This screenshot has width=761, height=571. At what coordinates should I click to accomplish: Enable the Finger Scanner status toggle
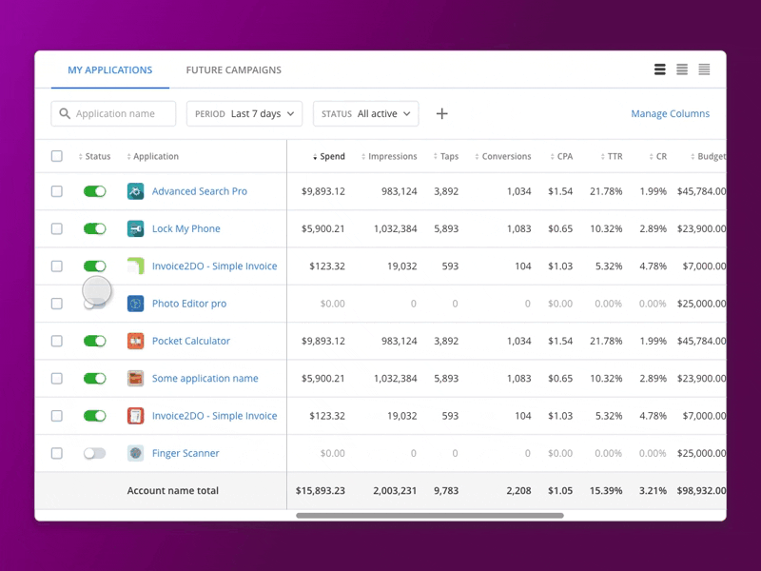(94, 453)
